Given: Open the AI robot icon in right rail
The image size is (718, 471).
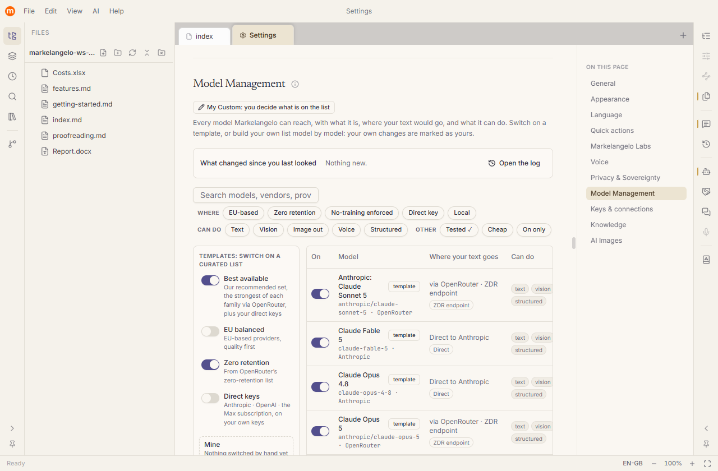Looking at the screenshot, I should (x=706, y=172).
